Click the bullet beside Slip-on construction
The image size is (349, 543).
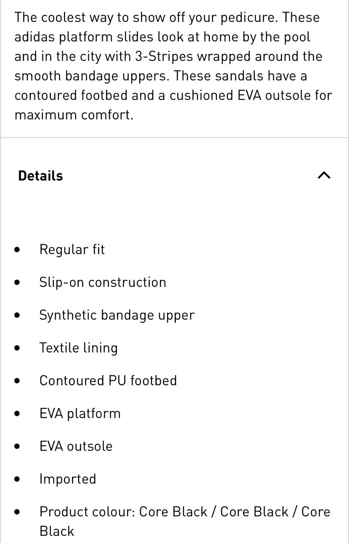pyautogui.click(x=17, y=282)
